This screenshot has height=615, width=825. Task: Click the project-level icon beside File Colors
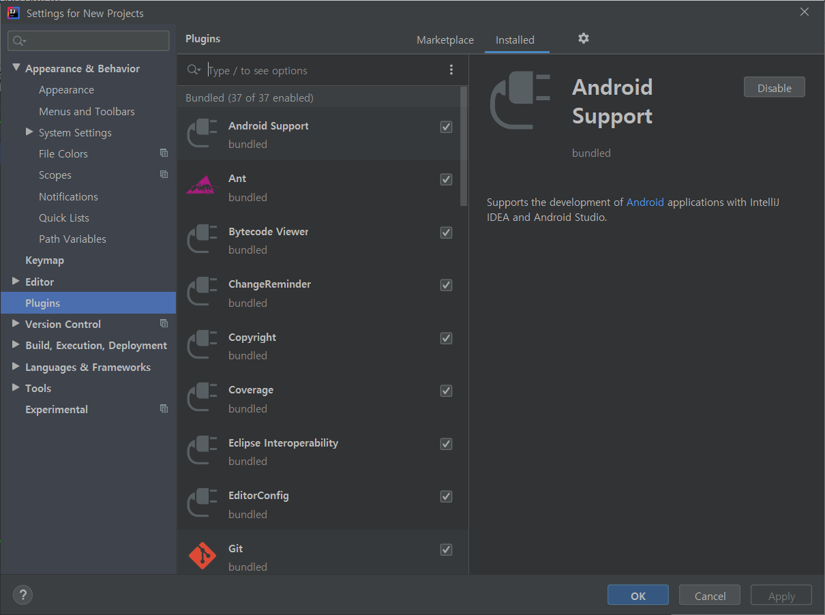(x=164, y=153)
